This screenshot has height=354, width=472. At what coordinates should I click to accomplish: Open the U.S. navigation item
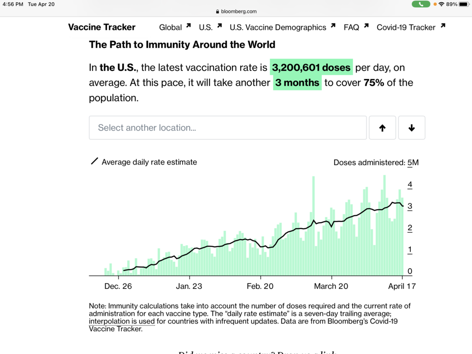[206, 27]
